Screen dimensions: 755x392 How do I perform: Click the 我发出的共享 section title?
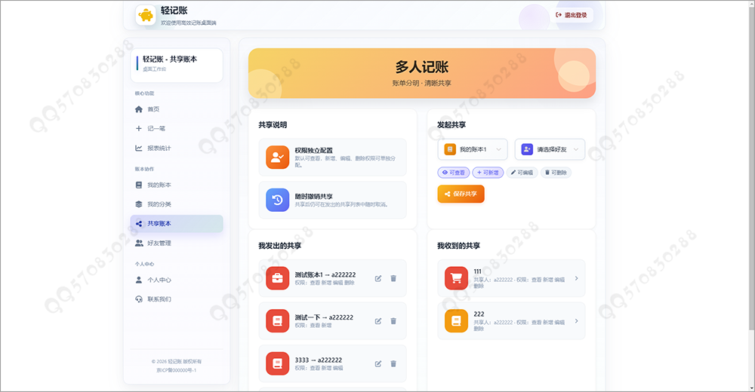click(280, 246)
